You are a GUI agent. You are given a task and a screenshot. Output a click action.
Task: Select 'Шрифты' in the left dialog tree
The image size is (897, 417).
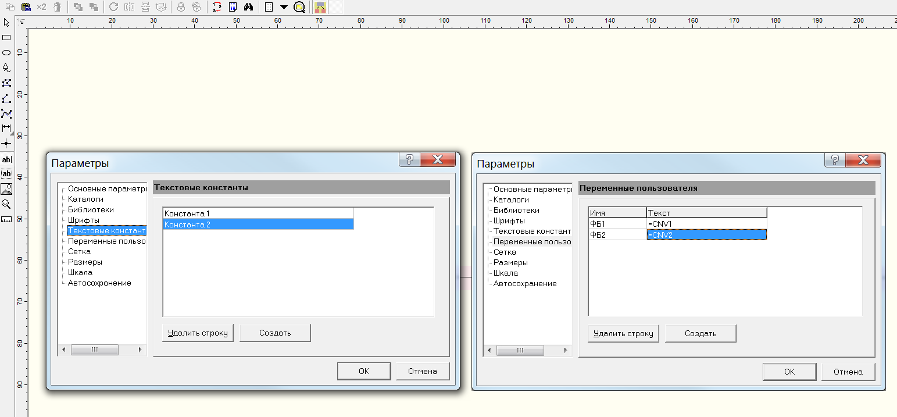click(x=83, y=220)
